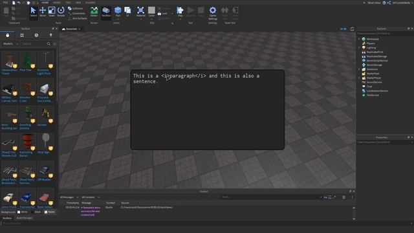Open the All Contexts filter dropdown
This screenshot has height=233, width=414.
(x=91, y=197)
